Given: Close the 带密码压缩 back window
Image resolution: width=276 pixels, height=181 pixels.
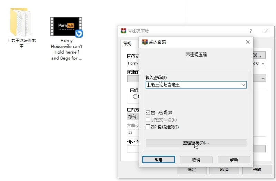Looking at the screenshot, I should click(266, 31).
